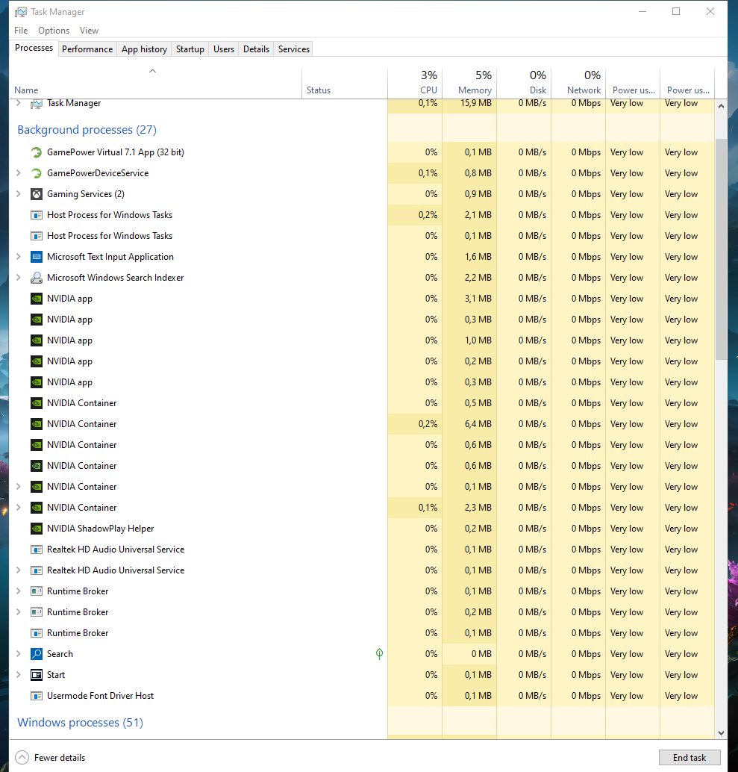Select the GamePower Virtual 7.1 App (32 bit) row
This screenshot has width=738, height=772.
point(362,152)
